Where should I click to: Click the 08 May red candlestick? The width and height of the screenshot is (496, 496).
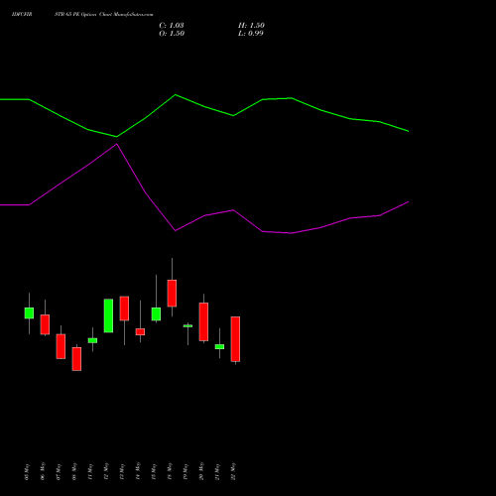76,359
